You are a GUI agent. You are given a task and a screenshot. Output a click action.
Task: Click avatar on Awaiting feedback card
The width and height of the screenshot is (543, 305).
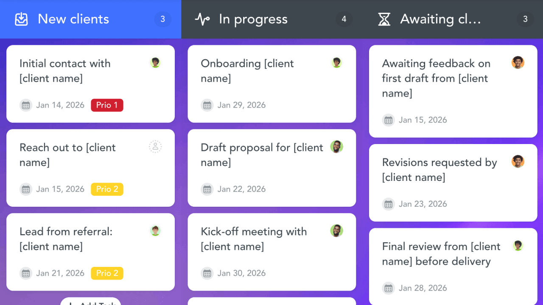pos(518,63)
